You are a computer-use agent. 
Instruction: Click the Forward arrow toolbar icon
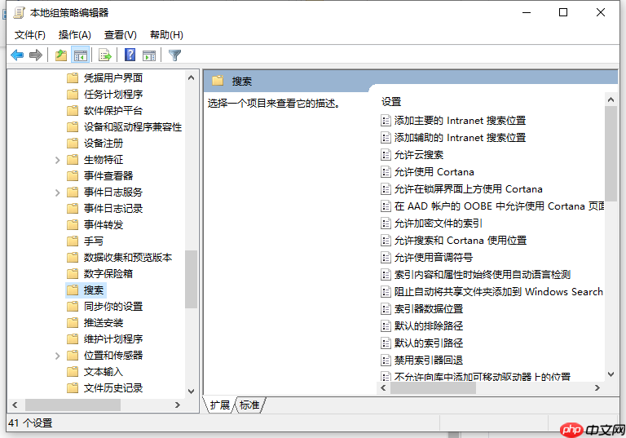tap(36, 55)
